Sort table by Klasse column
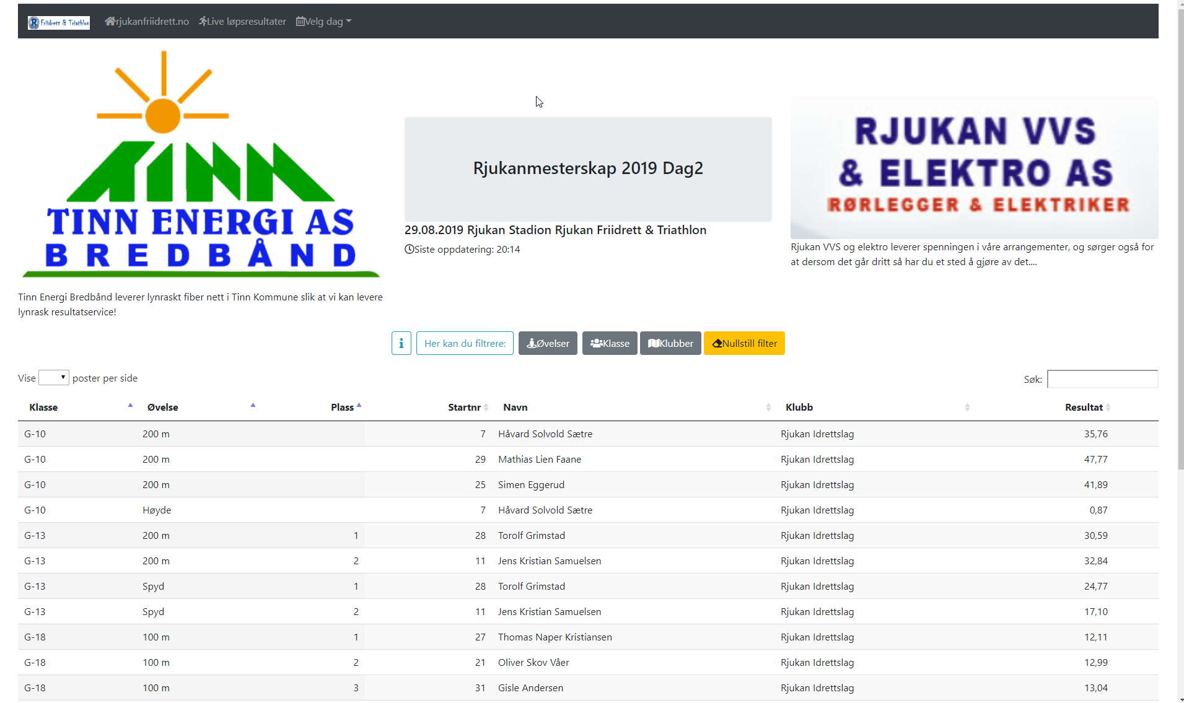The height and width of the screenshot is (703, 1184). (x=77, y=407)
